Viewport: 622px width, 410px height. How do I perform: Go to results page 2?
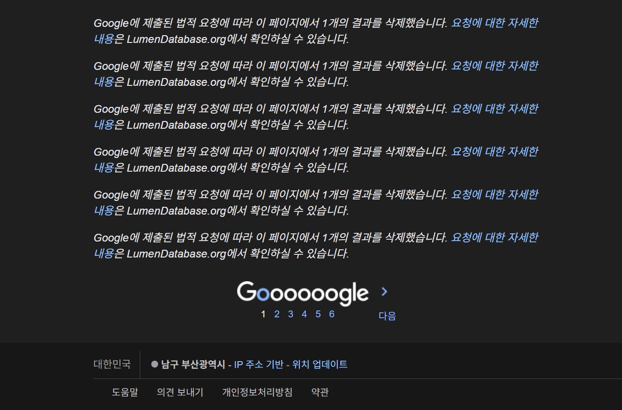pyautogui.click(x=276, y=314)
